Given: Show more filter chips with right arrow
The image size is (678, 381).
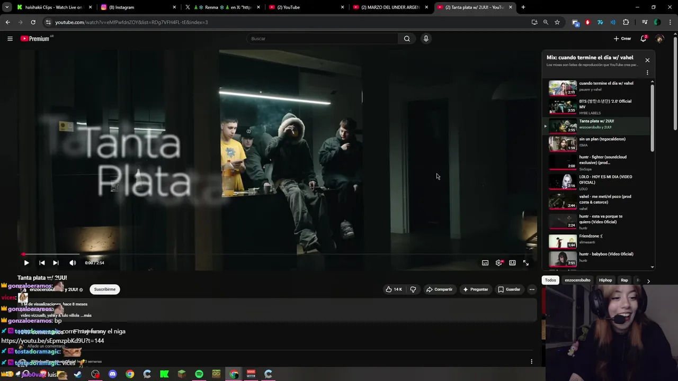Looking at the screenshot, I should [648, 281].
